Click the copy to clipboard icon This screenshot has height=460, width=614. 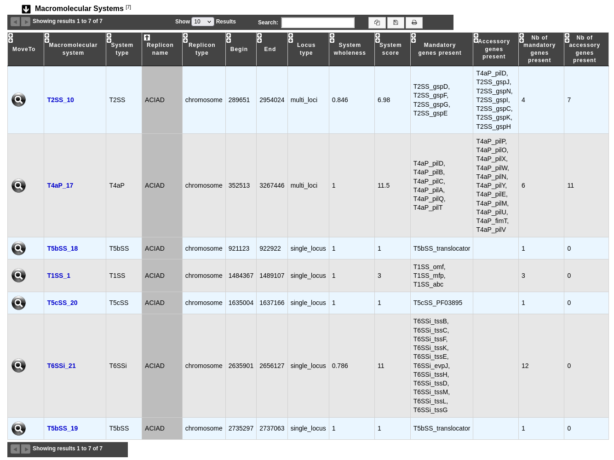(x=377, y=23)
